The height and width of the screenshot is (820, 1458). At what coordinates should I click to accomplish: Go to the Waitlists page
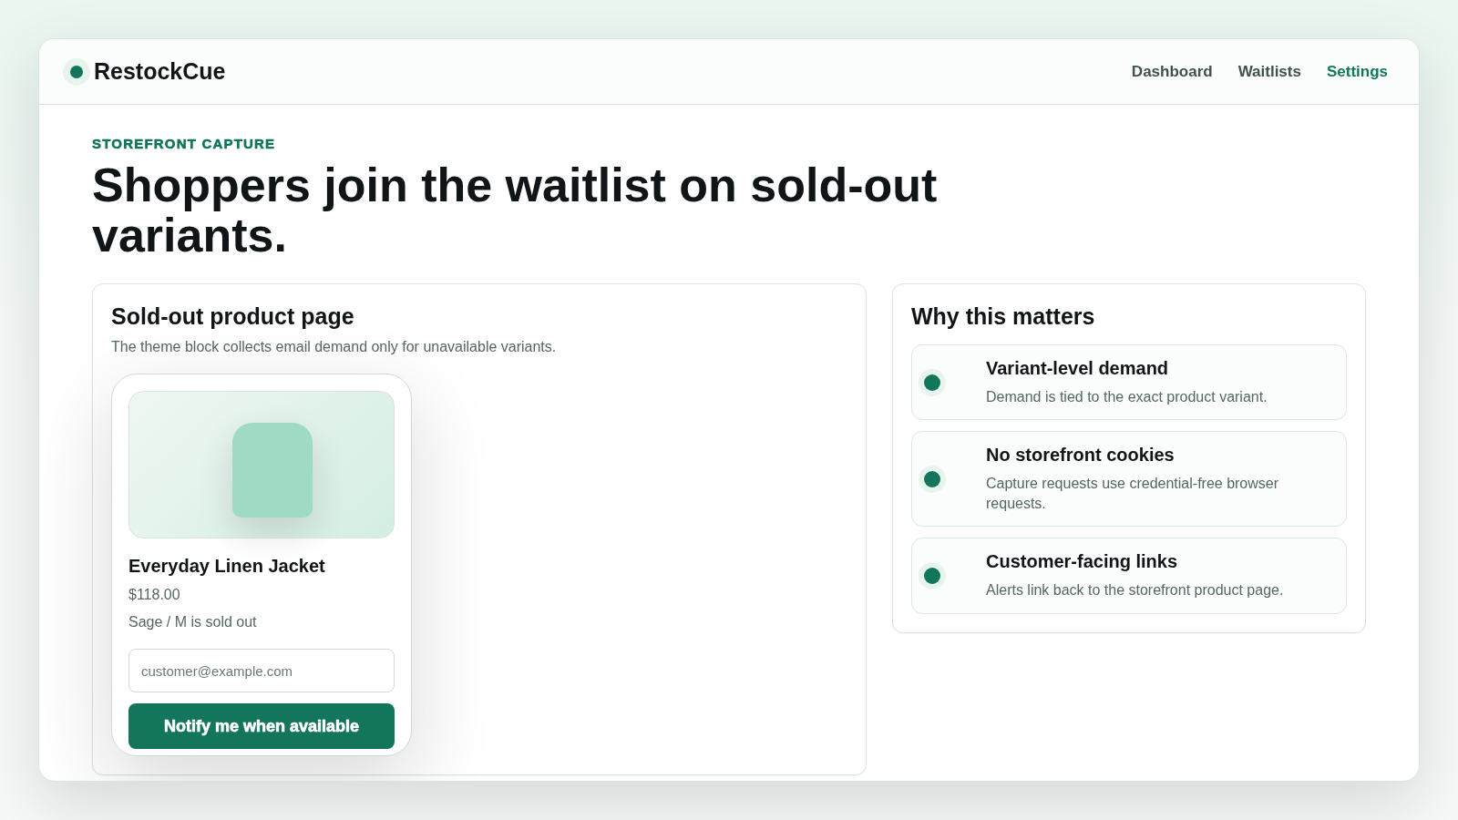pos(1269,71)
